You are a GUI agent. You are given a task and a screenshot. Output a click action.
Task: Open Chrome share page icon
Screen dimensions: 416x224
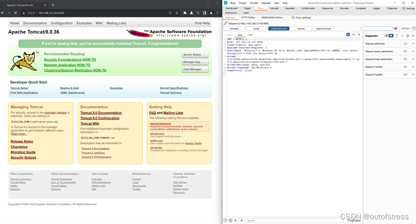point(170,13)
